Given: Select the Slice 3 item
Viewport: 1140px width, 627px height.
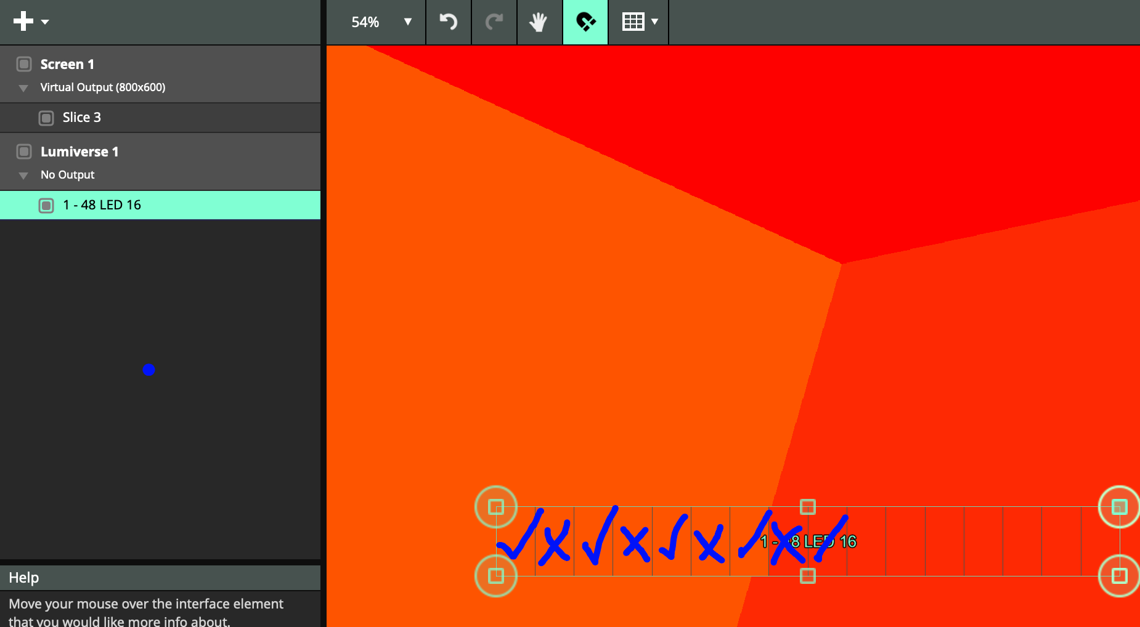Looking at the screenshot, I should coord(82,118).
